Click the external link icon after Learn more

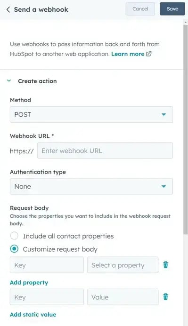coord(148,54)
